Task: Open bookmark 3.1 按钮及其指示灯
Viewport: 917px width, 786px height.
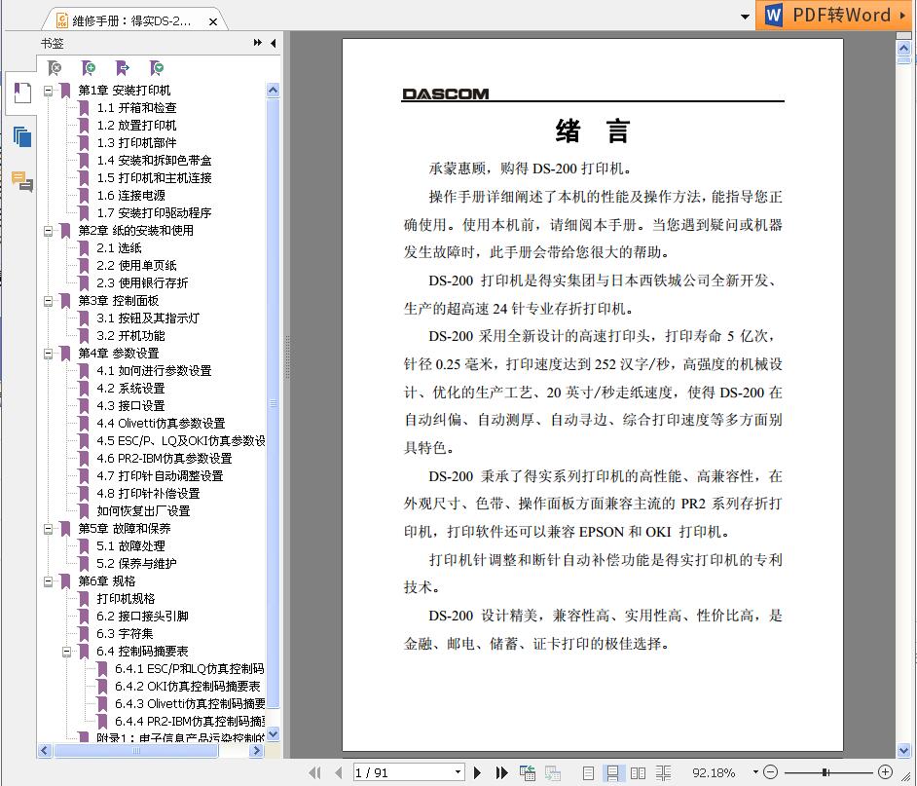Action: tap(148, 318)
